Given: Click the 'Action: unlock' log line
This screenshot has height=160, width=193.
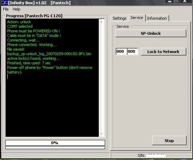Looking at the screenshot, I should [19, 22].
